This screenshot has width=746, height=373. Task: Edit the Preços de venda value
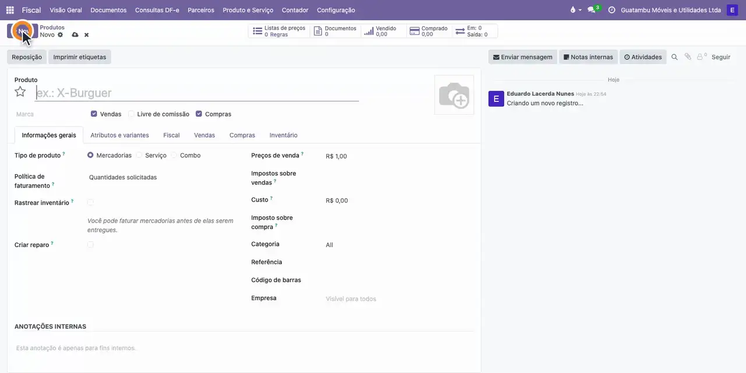(399, 156)
